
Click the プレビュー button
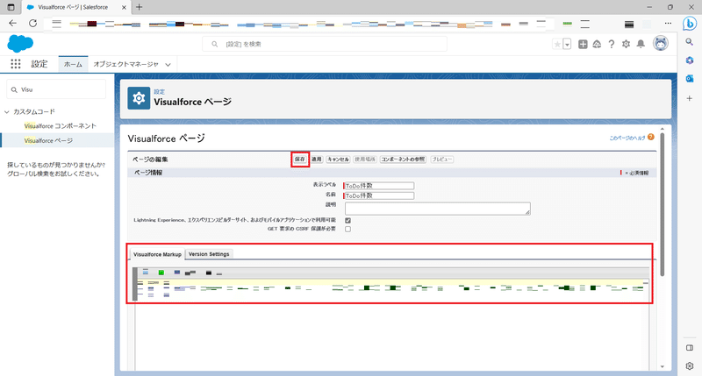pos(442,160)
